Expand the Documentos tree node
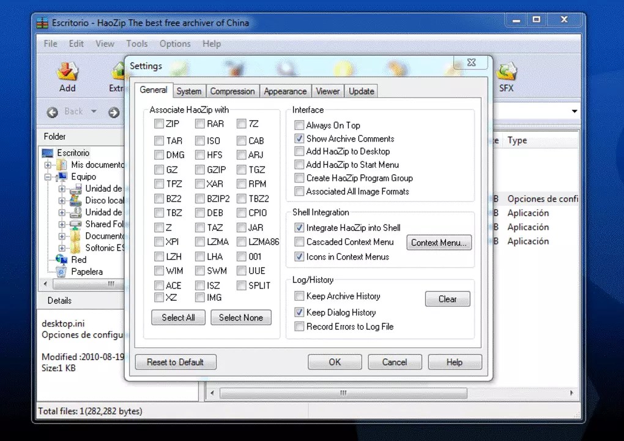 coord(62,236)
